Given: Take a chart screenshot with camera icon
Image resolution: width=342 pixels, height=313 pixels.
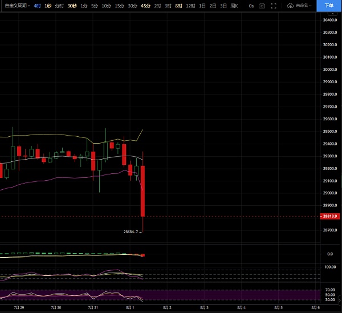Looking at the screenshot, I should click(x=262, y=6).
